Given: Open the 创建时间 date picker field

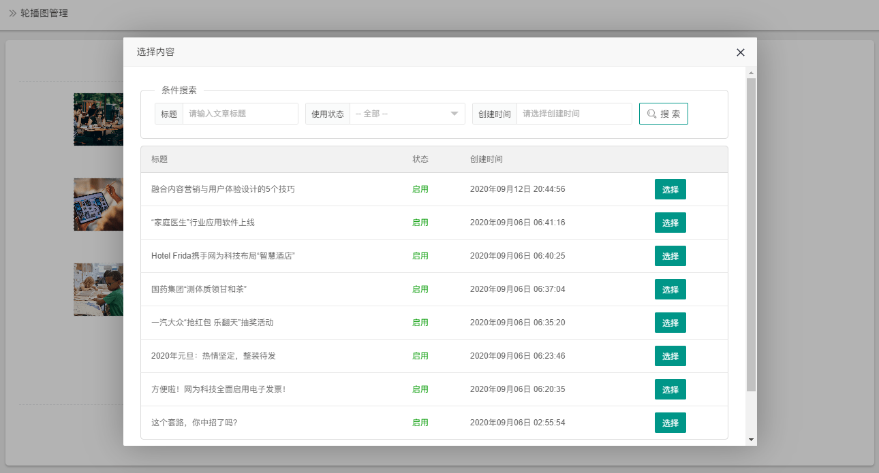Looking at the screenshot, I should point(574,114).
